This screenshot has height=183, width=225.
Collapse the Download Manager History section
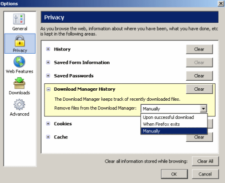[x=48, y=89]
